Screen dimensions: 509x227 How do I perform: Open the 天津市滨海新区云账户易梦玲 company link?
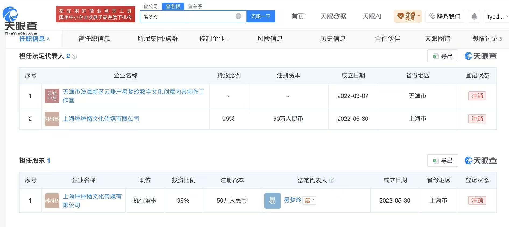pyautogui.click(x=134, y=96)
